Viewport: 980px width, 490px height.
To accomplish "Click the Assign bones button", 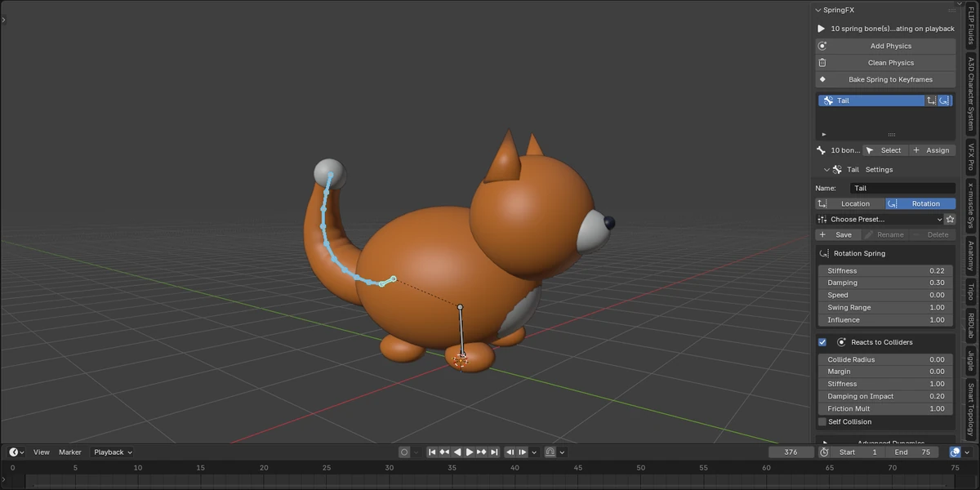I will tap(931, 150).
